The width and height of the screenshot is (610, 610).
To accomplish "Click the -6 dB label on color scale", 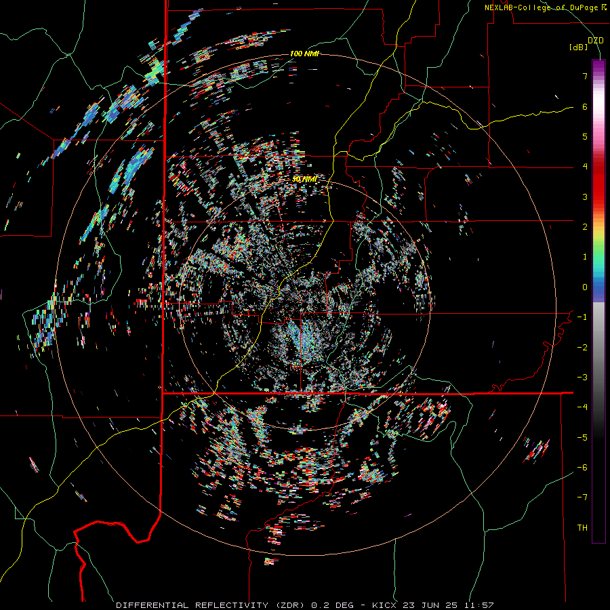I will coord(582,468).
